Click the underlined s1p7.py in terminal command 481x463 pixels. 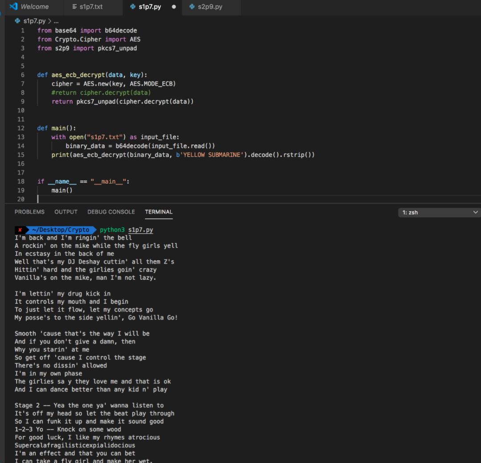point(140,230)
